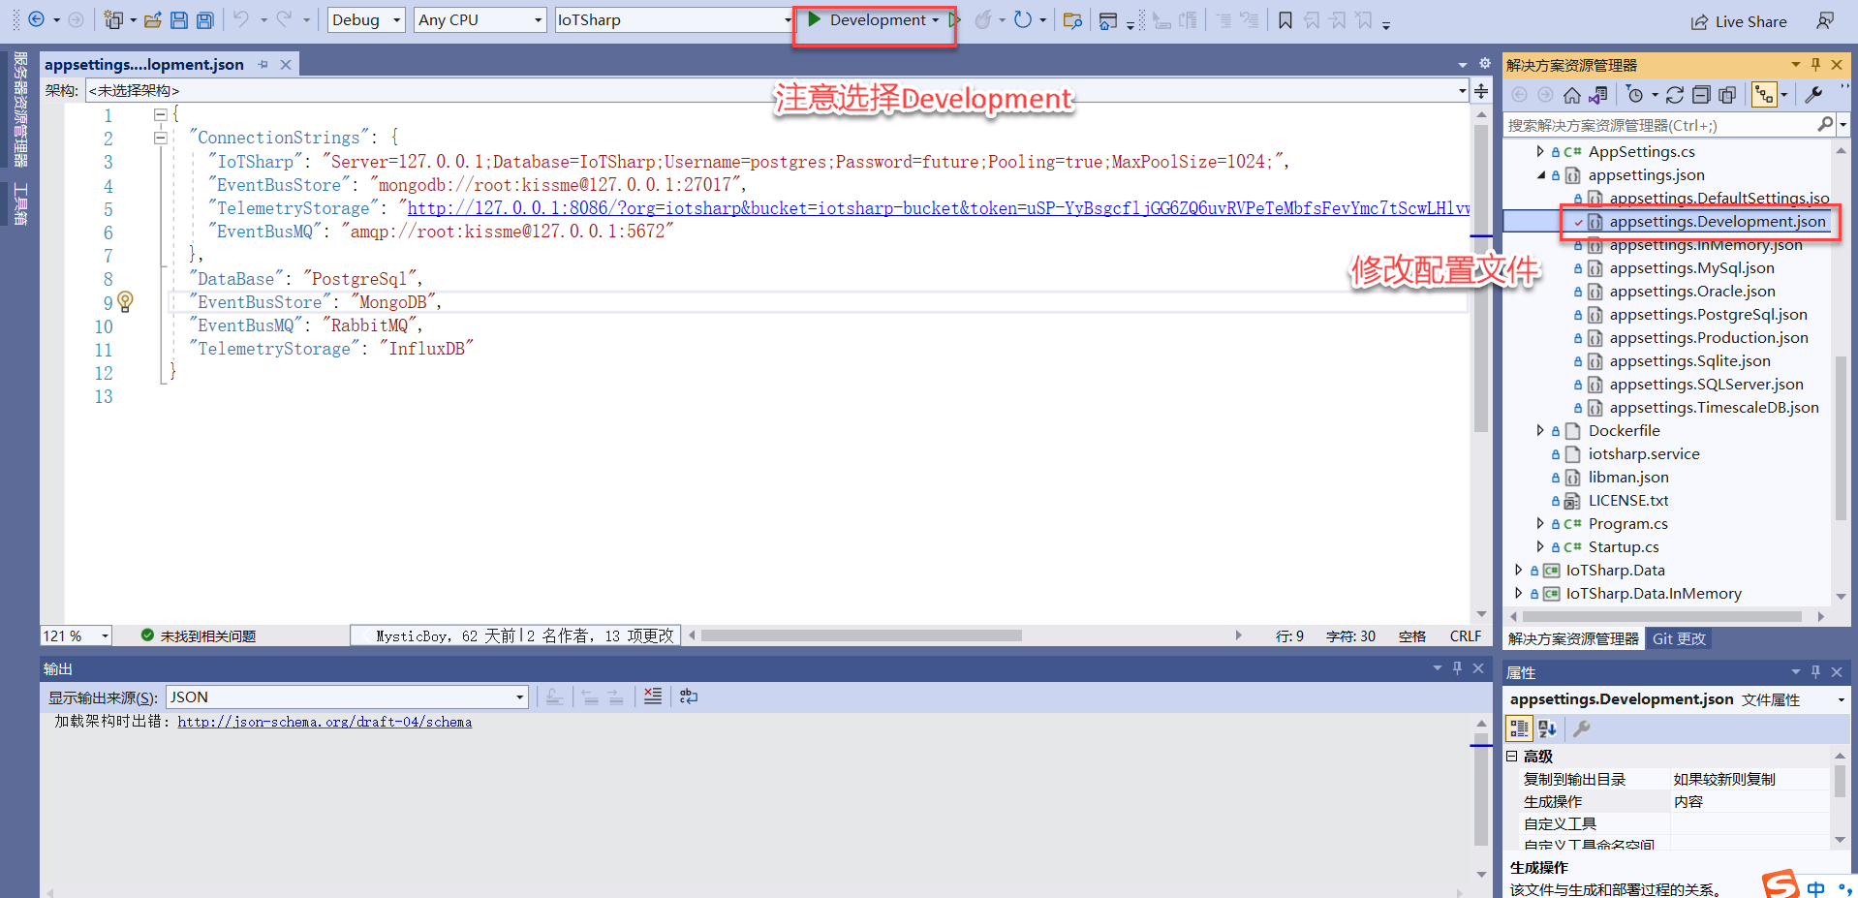Switch to the Git 更改 tab

click(x=1679, y=639)
